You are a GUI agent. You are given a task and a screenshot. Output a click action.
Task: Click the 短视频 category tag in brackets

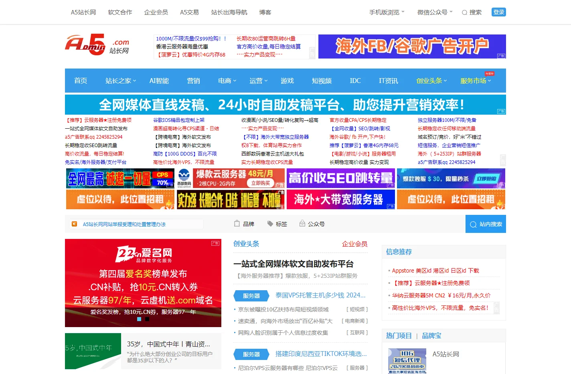tap(357, 309)
